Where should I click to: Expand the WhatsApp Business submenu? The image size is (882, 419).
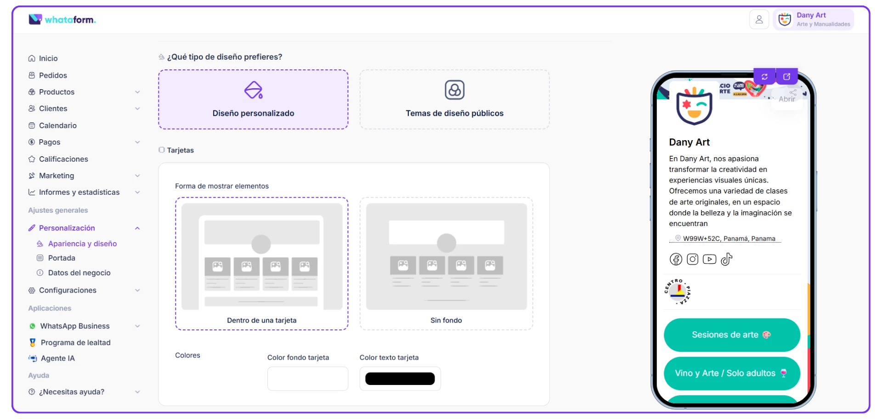137,326
